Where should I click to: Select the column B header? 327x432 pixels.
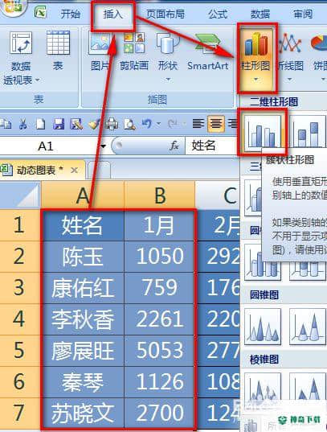tap(160, 195)
